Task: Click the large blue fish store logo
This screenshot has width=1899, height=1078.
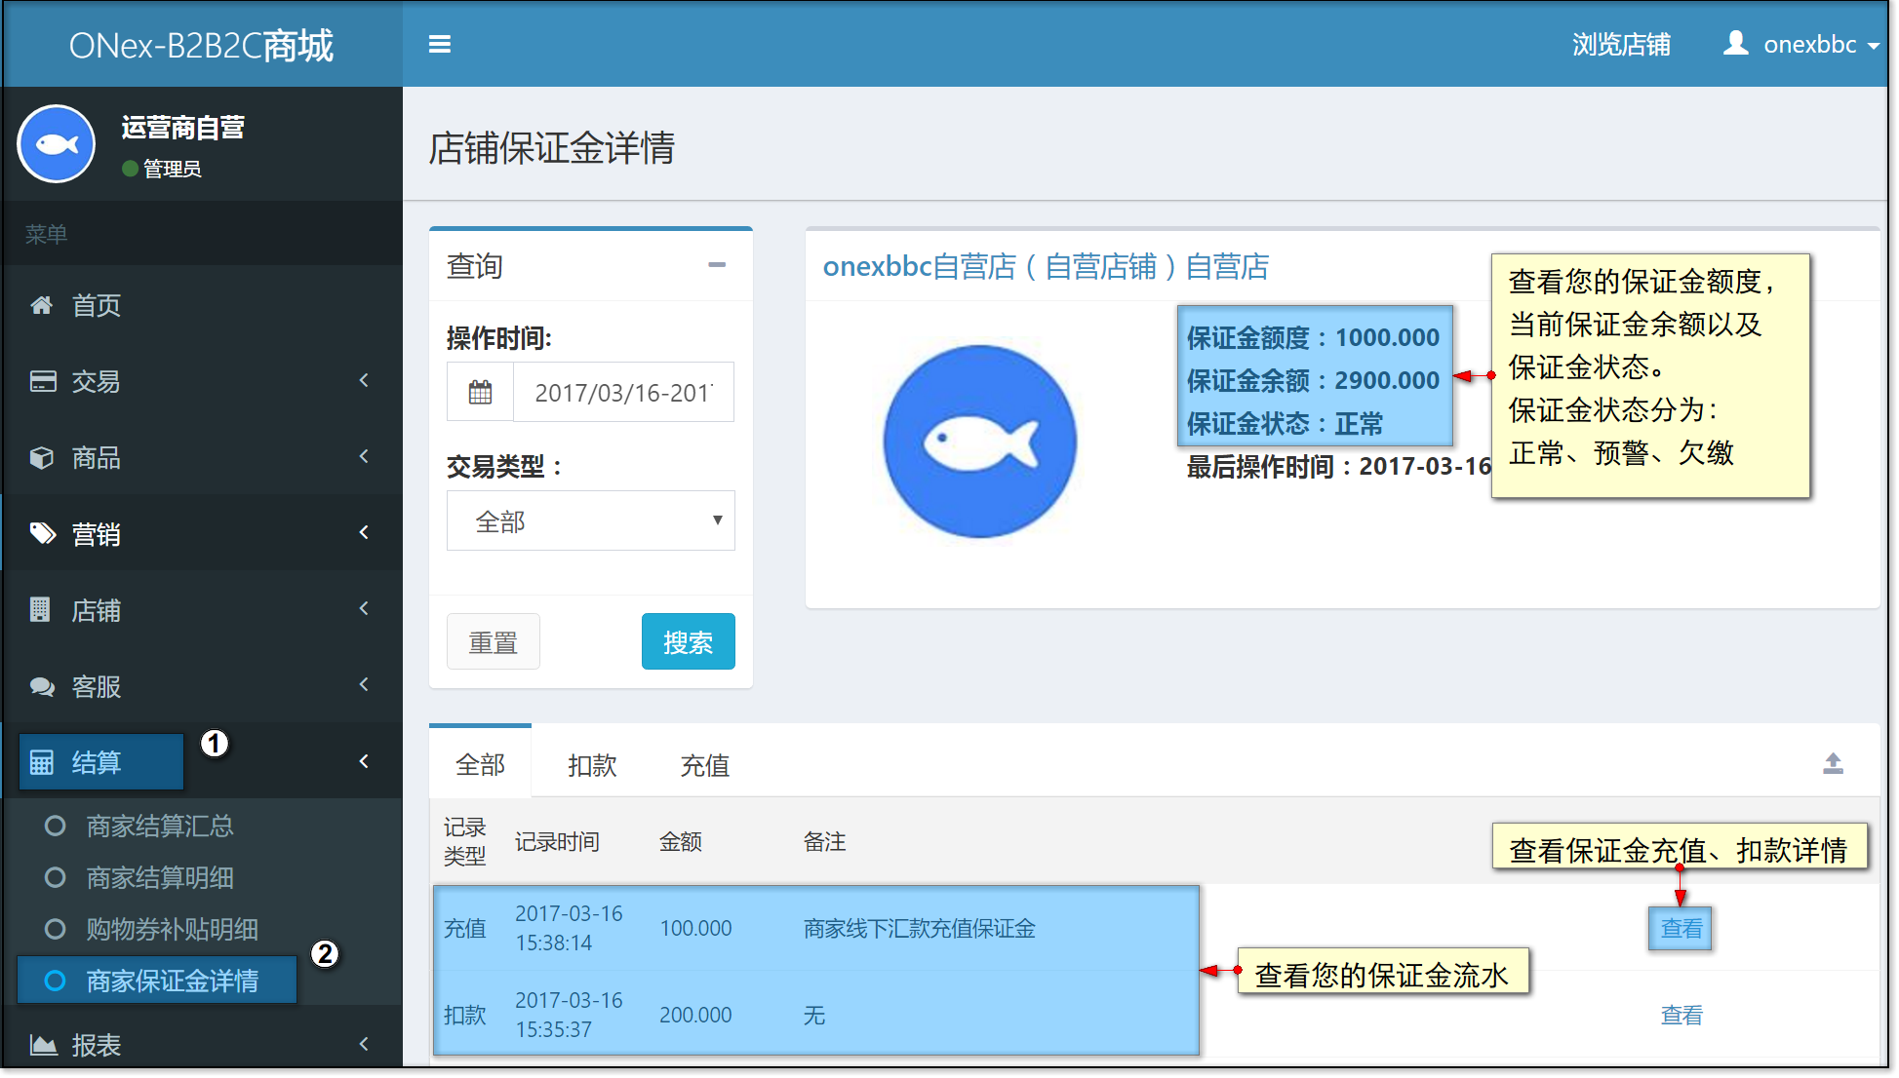Action: [979, 441]
